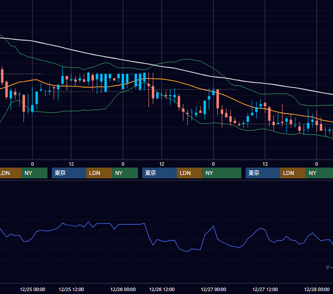Select the NY session bar above 12/26 00:00
The image size is (333, 294).
pos(125,173)
